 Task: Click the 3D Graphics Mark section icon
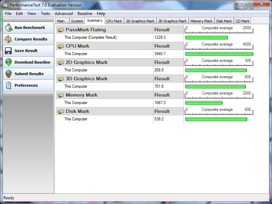pyautogui.click(x=61, y=79)
